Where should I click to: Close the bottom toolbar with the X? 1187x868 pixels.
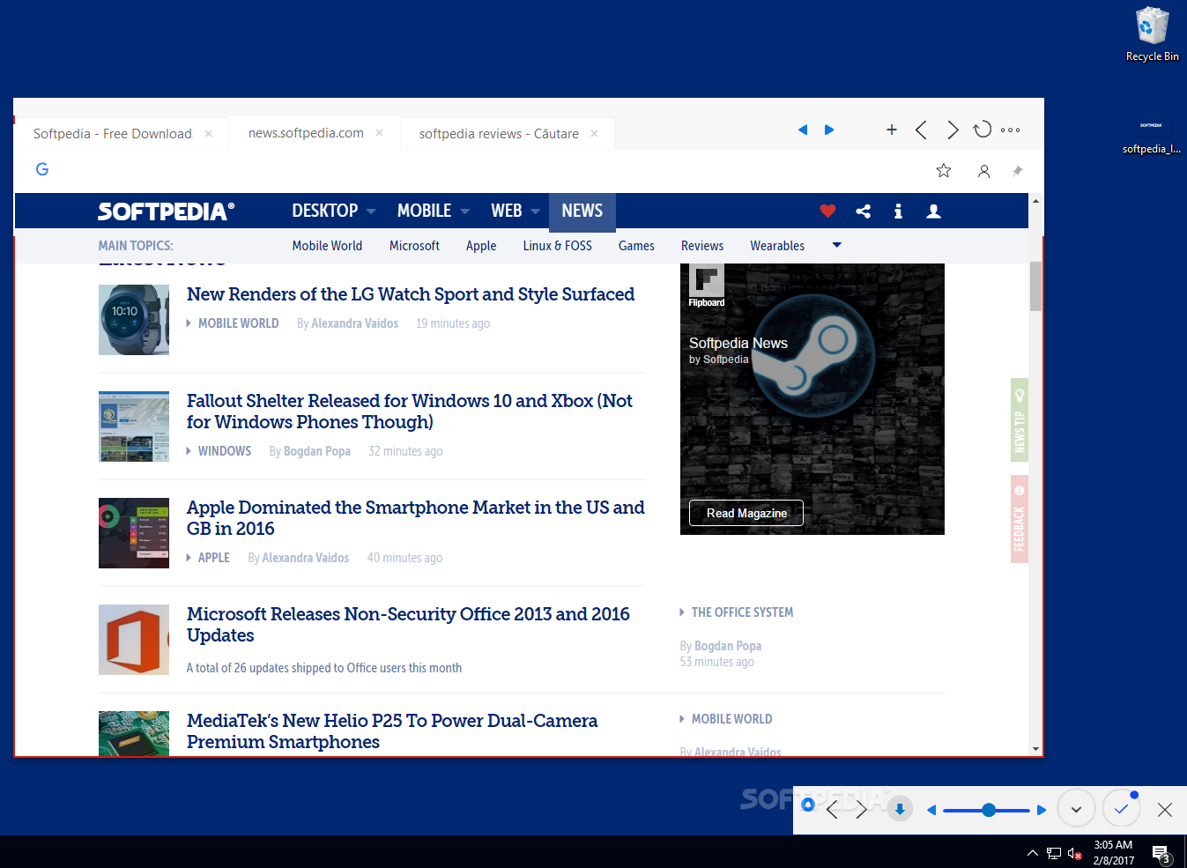tap(1165, 810)
